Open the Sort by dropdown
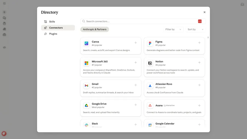The height and width of the screenshot is (139, 247). click(195, 29)
